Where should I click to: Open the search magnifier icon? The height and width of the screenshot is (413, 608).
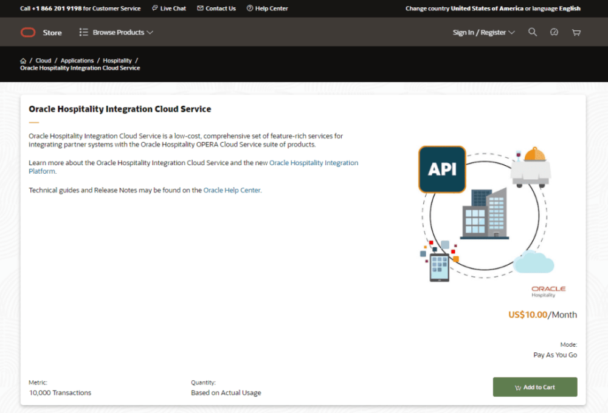[533, 32]
